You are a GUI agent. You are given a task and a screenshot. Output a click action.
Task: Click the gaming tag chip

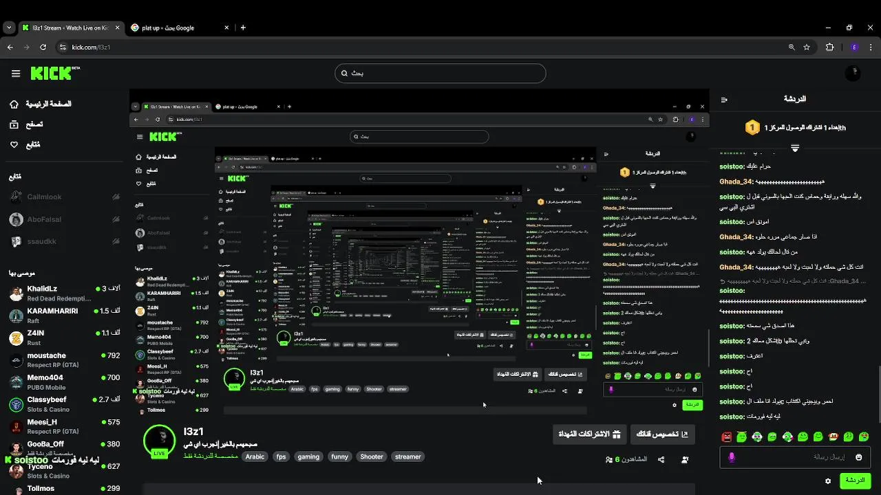[x=308, y=456]
